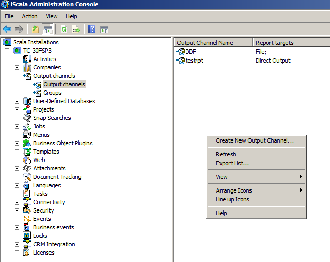
Task: Click the Refresh toolbar icon
Action: [64, 29]
